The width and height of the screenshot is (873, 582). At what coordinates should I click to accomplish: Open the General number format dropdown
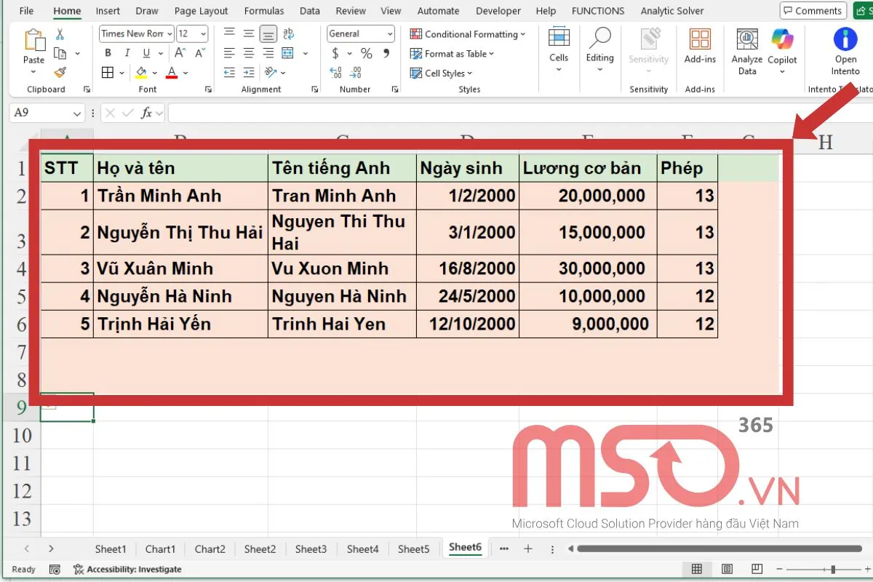point(390,33)
